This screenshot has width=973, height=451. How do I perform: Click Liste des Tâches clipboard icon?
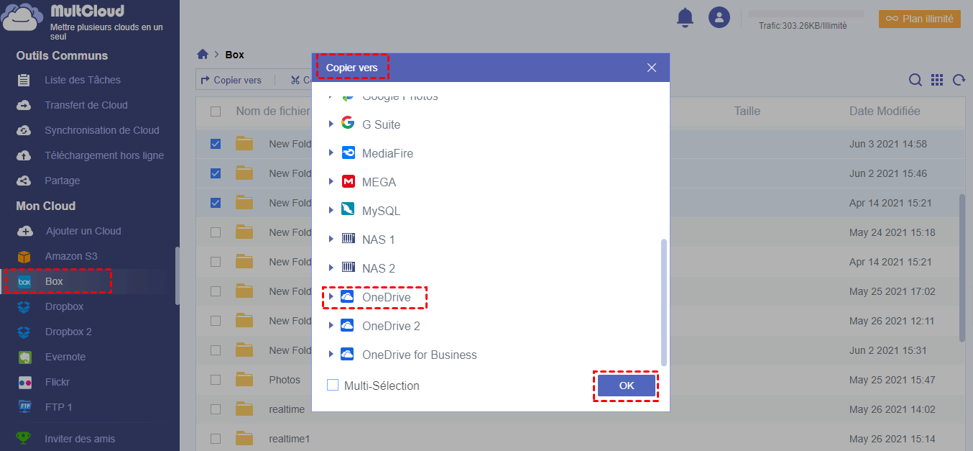click(24, 80)
